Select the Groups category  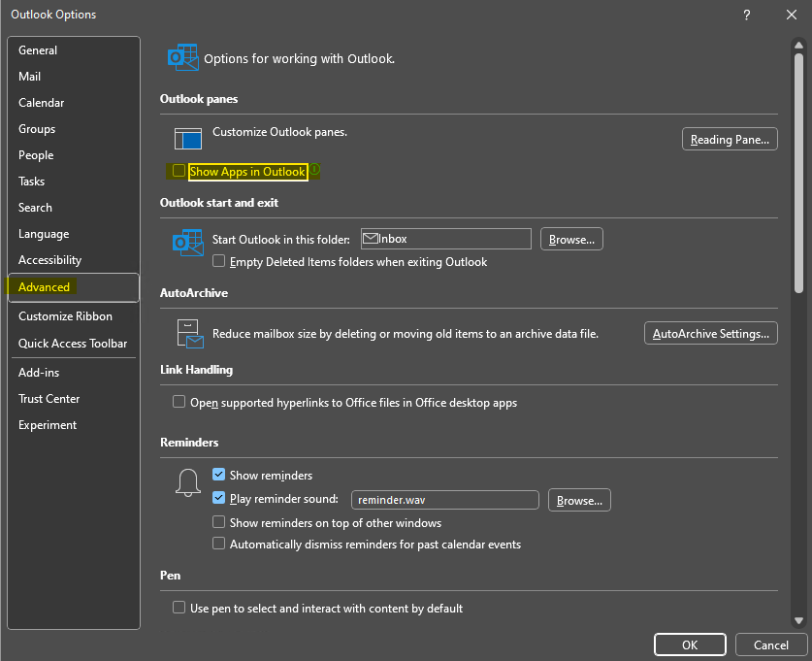(74, 128)
